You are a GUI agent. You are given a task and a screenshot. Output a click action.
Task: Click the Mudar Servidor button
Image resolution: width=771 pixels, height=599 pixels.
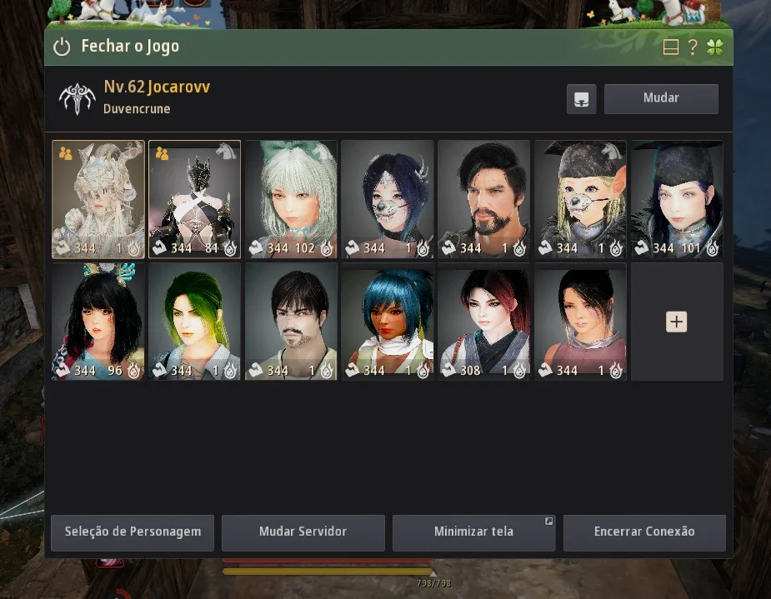pyautogui.click(x=303, y=532)
